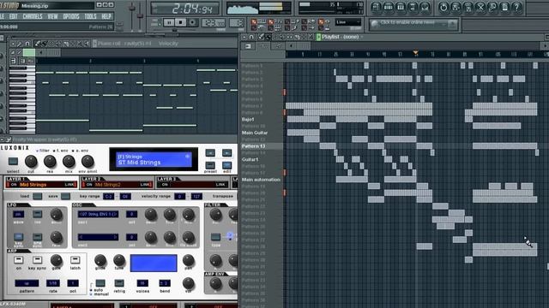This screenshot has width=549, height=308.
Task: Toggle Layer 1 LINK button
Action: click(69, 185)
